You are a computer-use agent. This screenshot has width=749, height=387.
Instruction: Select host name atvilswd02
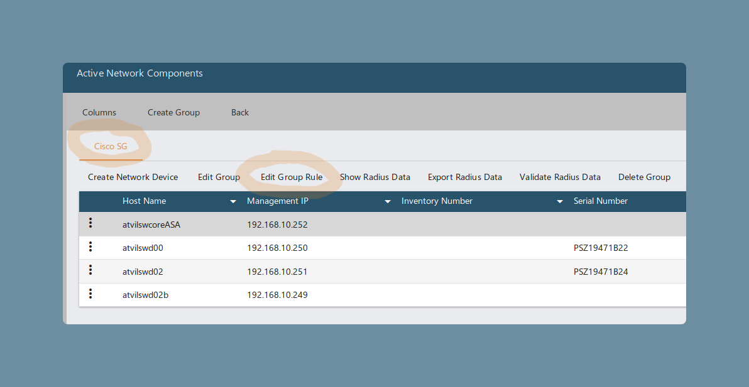coord(143,272)
